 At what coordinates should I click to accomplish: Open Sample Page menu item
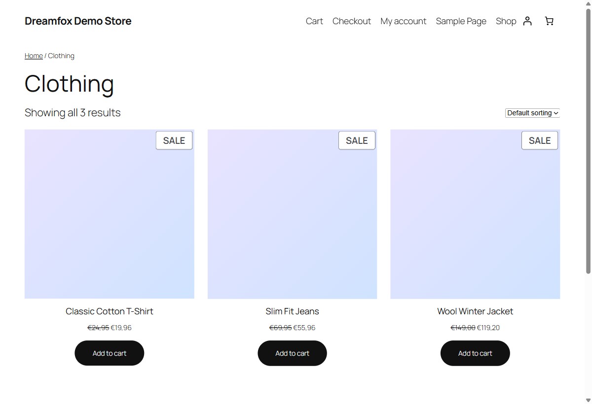pos(461,21)
